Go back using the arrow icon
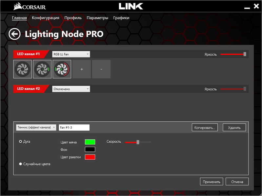The width and height of the screenshot is (262, 196). (14, 34)
